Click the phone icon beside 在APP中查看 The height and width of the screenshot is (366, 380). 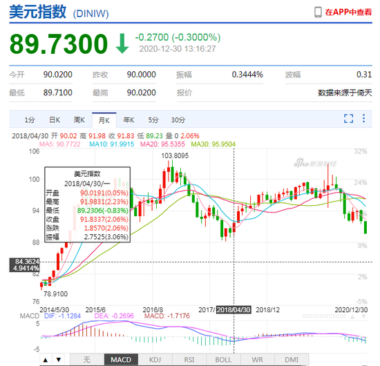coord(318,12)
